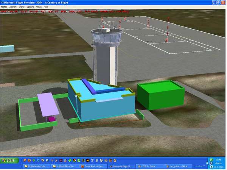This screenshot has height=170, width=227.
Task: Expand hidden system tray icons arrow
Action: click(x=207, y=163)
